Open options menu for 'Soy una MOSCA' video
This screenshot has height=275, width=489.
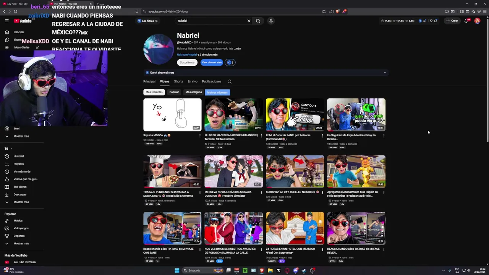[x=200, y=136]
